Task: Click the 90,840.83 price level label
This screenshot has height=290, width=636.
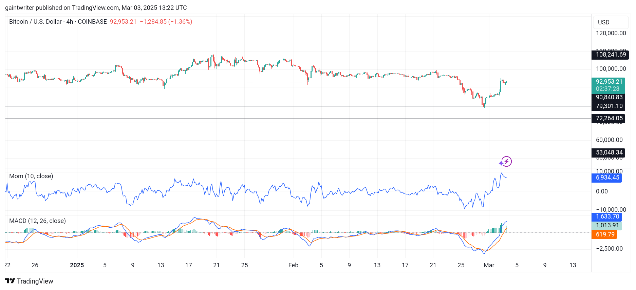Action: (x=609, y=98)
